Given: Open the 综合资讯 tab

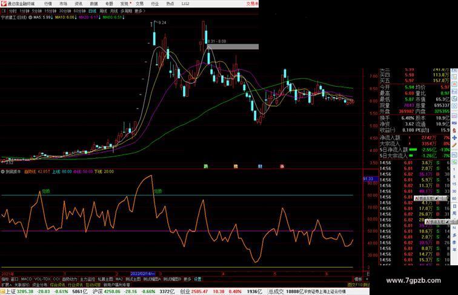Looking at the screenshot, I should click(x=58, y=285).
